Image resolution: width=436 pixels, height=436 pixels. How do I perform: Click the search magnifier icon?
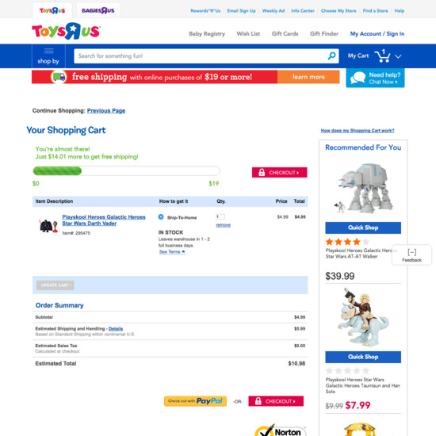click(331, 56)
